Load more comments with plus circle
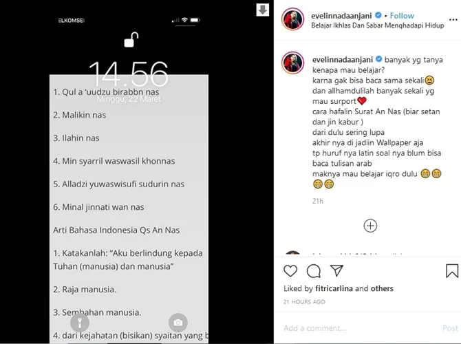 (x=370, y=226)
